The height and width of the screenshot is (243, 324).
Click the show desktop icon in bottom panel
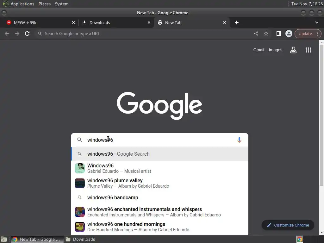[x=4, y=239]
